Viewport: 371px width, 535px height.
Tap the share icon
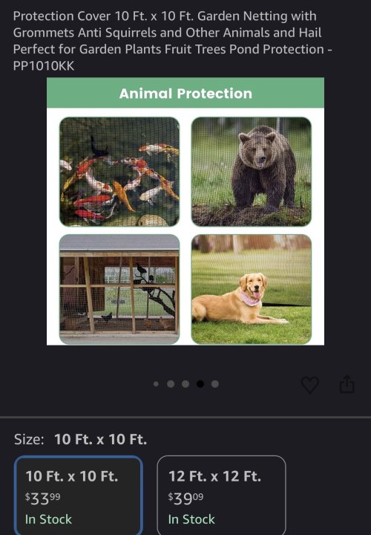(x=347, y=384)
